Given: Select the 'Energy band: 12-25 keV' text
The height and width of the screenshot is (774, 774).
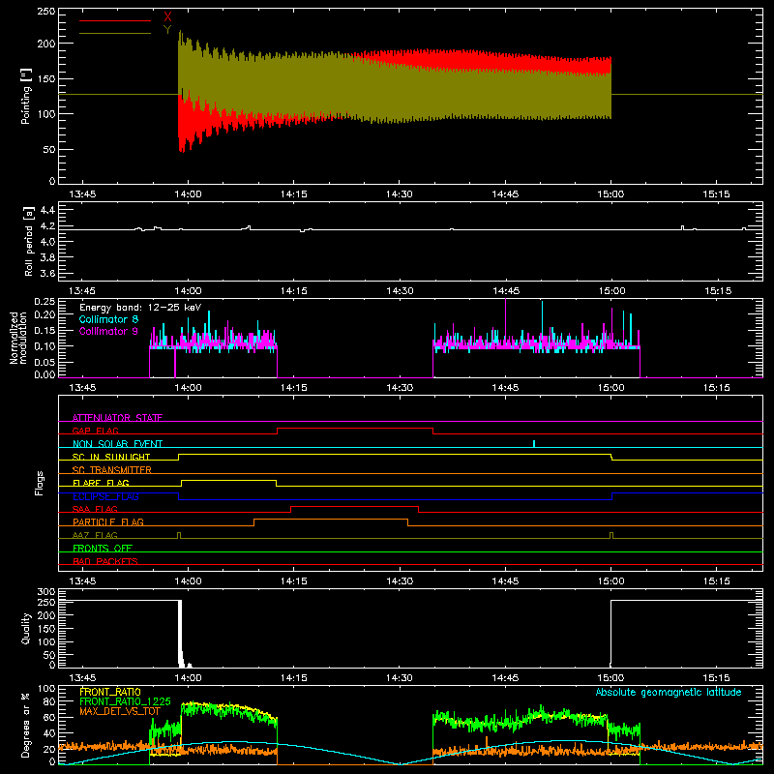Looking at the screenshot, I should [x=140, y=308].
